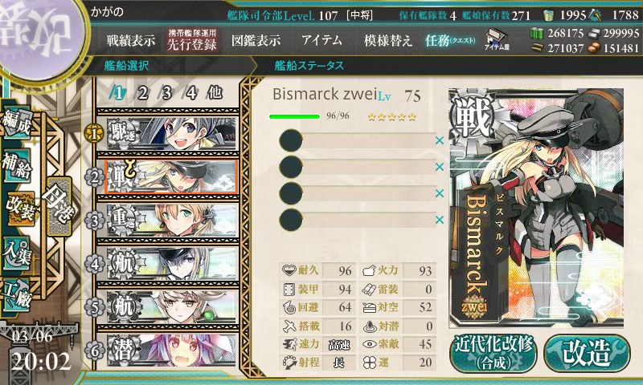Click the 母港 home port icon
The width and height of the screenshot is (643, 385).
pyautogui.click(x=59, y=206)
